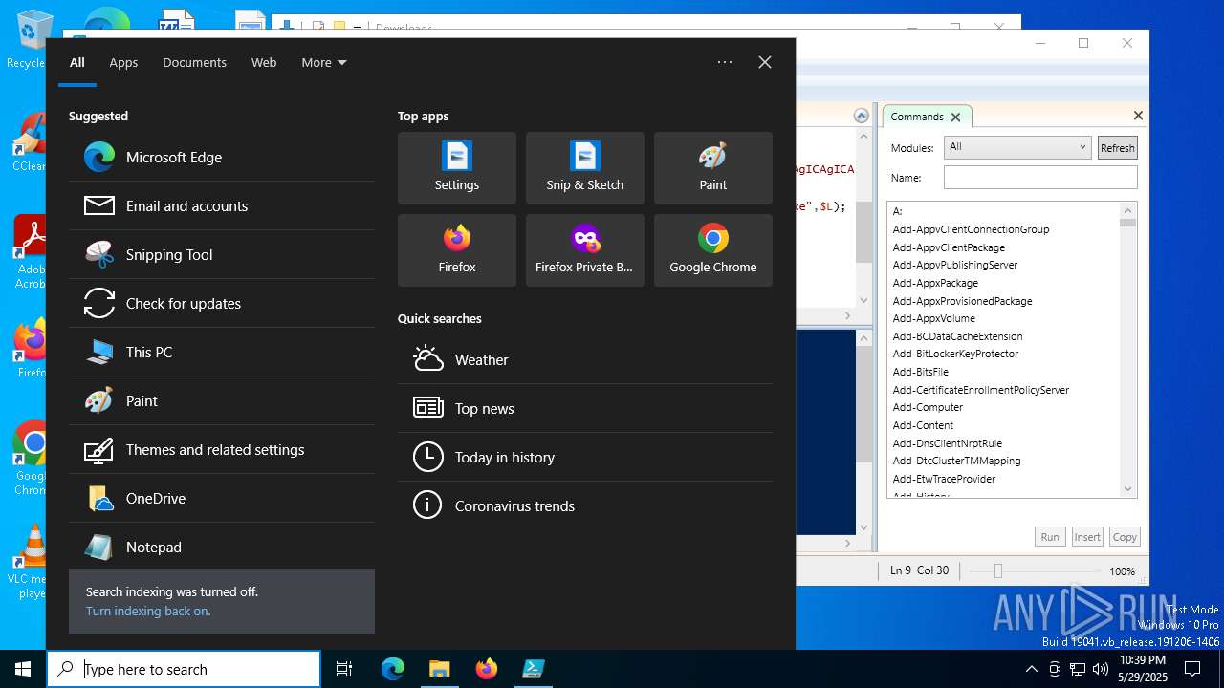Open the Firefox Private Browsing tile
The height and width of the screenshot is (688, 1224).
click(585, 250)
